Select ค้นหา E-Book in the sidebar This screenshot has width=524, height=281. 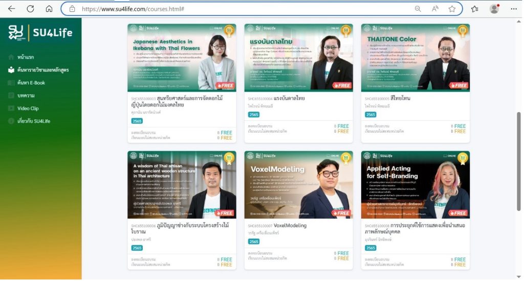31,82
